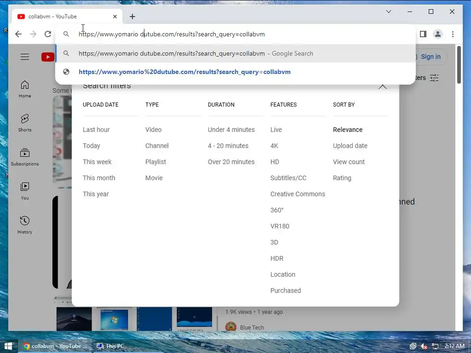Select duration Under 4 minutes
Viewport: 471px width, 353px height.
(231, 130)
